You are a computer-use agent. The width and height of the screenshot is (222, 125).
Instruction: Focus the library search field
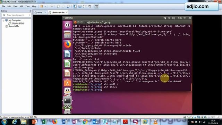[16, 15]
